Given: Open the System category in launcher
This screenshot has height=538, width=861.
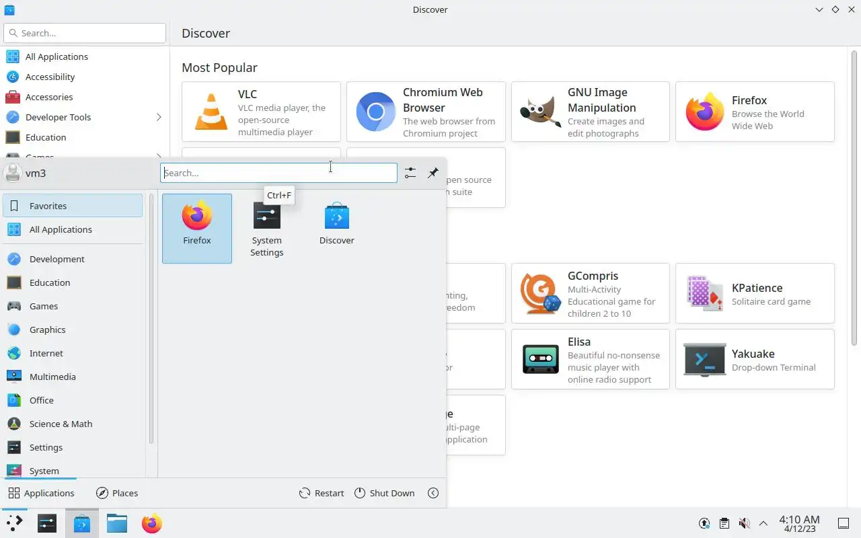Looking at the screenshot, I should click(x=73, y=469).
